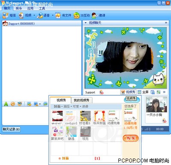Click the green swap video icon
The image size is (171, 165).
coord(159,92)
